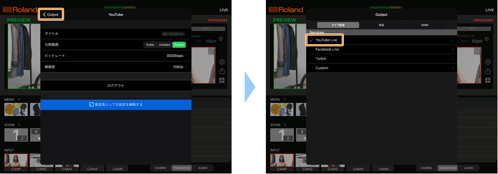The height and width of the screenshot is (174, 498).
Task: Switch to TRANSITION tab in right screen
Action: [448, 168]
